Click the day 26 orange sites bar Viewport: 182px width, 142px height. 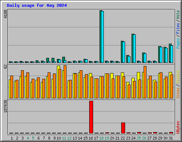pyautogui.click(x=145, y=82)
